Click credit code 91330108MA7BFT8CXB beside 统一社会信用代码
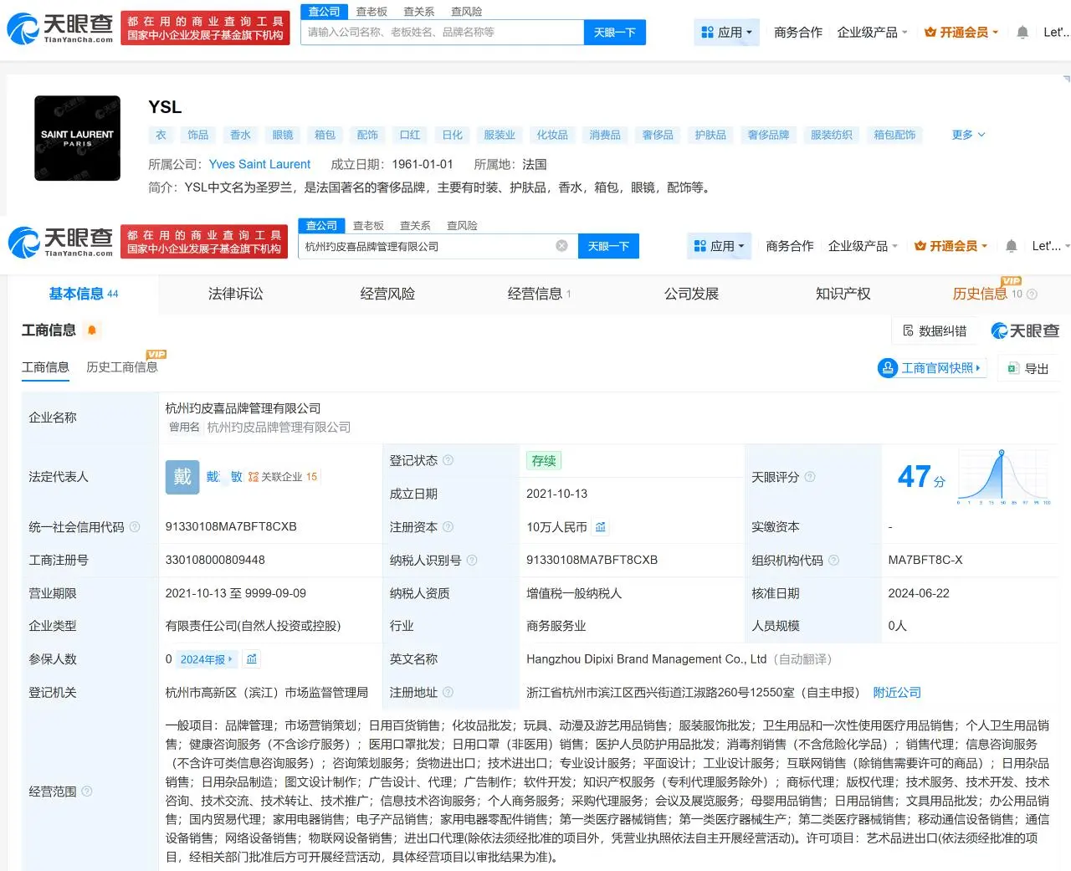The image size is (1071, 871). [x=231, y=527]
